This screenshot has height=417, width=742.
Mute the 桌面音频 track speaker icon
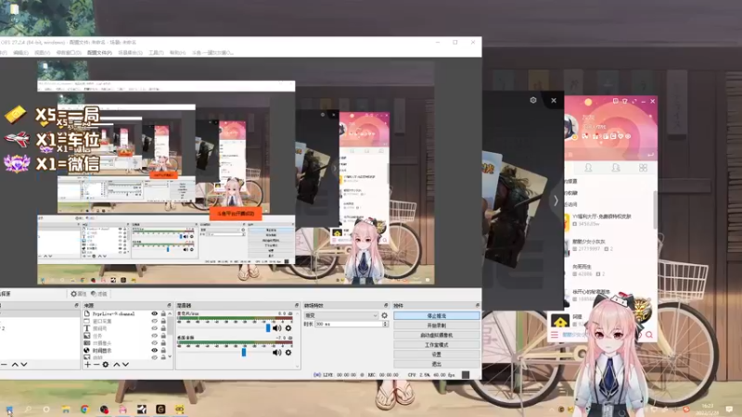[277, 352]
